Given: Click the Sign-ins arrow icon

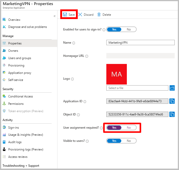Looking at the screenshot, I should tap(4, 127).
